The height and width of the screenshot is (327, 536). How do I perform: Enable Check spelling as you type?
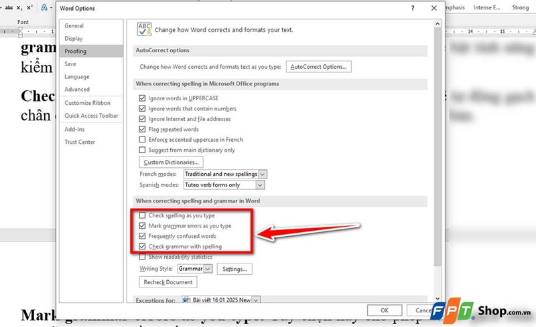[x=142, y=215]
